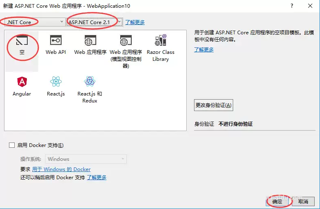This screenshot has width=320, height=209.
Task: Open the .NET Core framework dropdown
Action: click(34, 22)
